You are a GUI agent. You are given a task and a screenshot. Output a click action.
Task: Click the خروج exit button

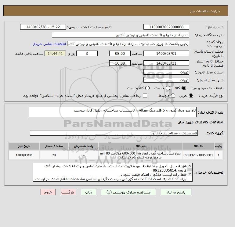coord(48,192)
